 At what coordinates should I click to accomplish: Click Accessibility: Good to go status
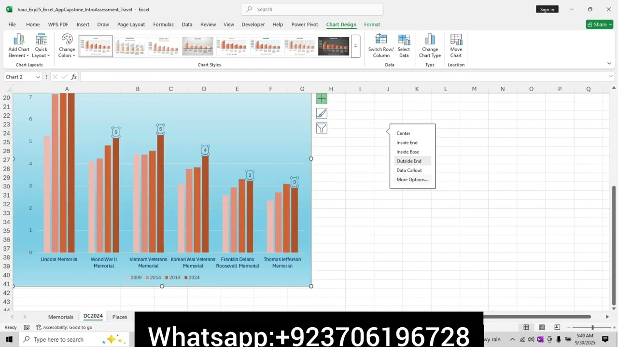[64, 327]
